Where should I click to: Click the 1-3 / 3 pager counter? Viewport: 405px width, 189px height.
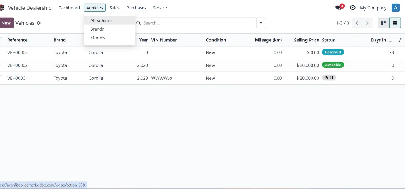[x=342, y=23]
